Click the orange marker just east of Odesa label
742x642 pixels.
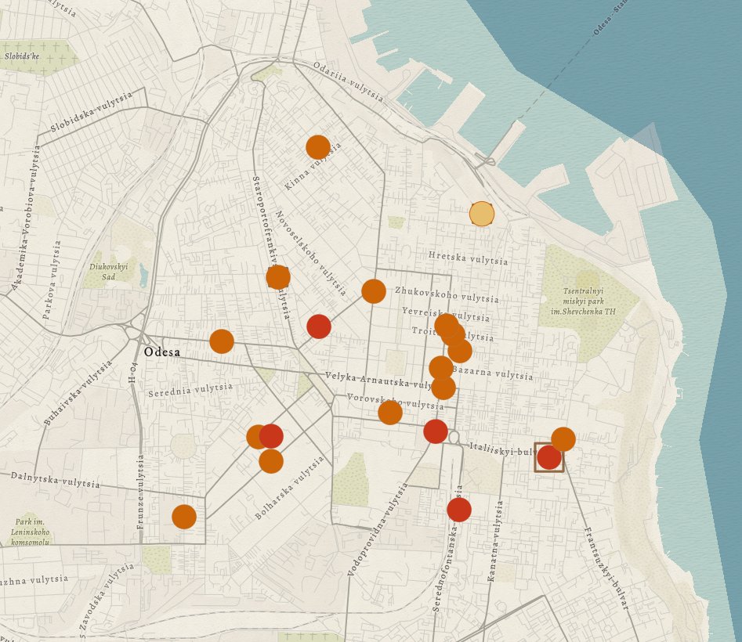point(222,341)
